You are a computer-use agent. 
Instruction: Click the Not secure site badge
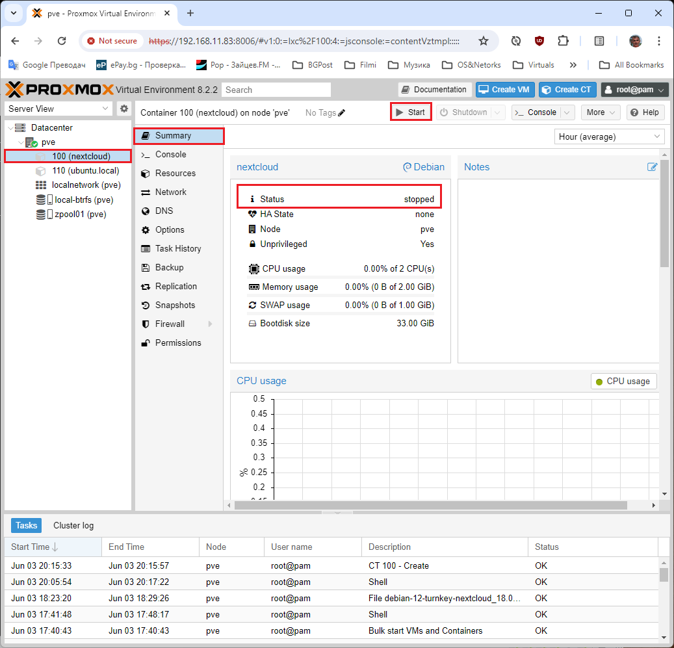click(112, 41)
